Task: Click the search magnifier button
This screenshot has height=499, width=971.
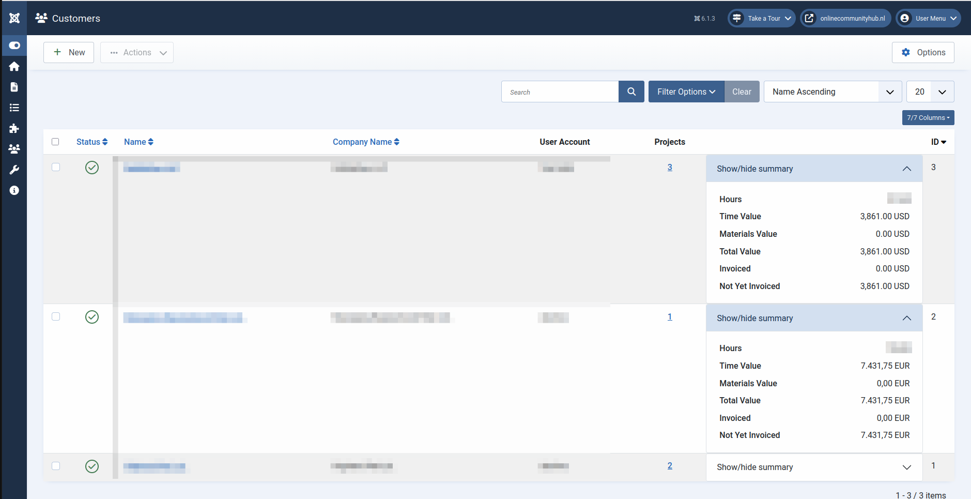Action: pyautogui.click(x=631, y=92)
